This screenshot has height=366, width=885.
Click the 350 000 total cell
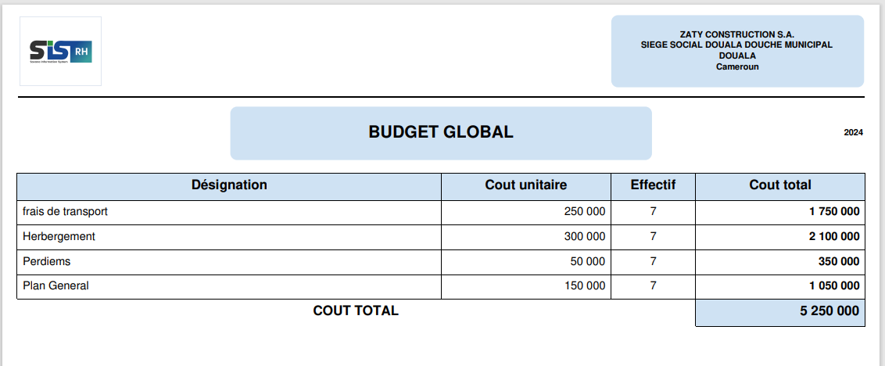point(780,261)
